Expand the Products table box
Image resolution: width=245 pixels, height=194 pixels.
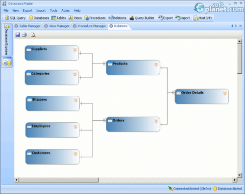pyautogui.click(x=156, y=65)
